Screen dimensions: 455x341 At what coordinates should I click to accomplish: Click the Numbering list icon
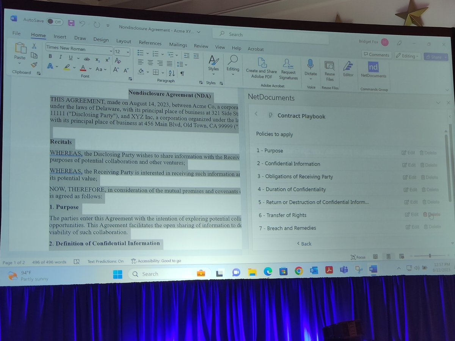click(155, 53)
